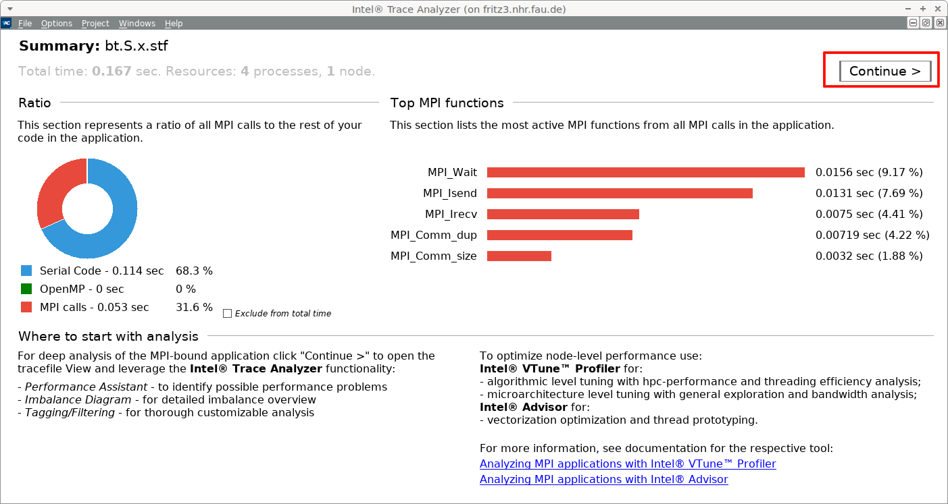Click the MPI_Isend red bar
Image resolution: width=948 pixels, height=504 pixels.
620,193
